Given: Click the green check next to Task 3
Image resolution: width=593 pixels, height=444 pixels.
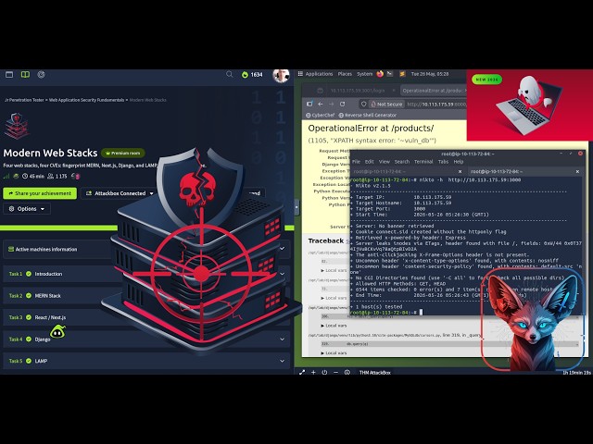Looking at the screenshot, I should click(x=29, y=317).
